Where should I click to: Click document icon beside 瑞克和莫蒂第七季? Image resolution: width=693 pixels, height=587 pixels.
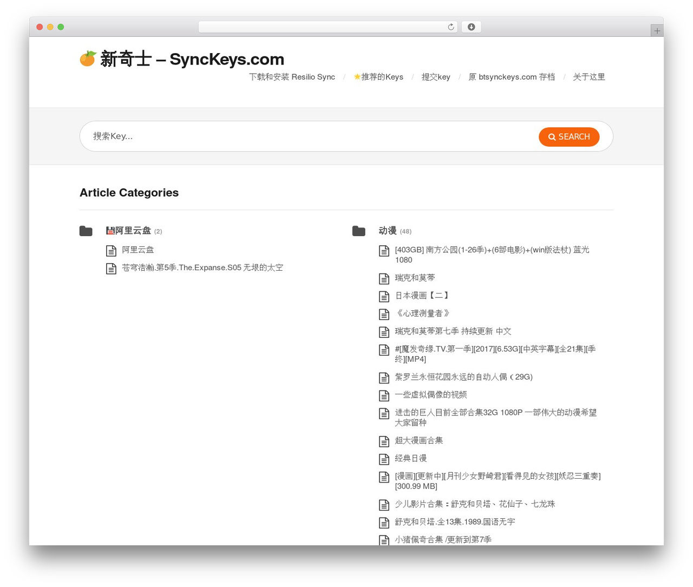384,332
